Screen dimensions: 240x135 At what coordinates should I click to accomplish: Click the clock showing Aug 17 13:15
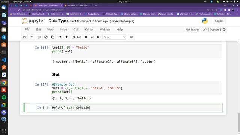point(124,1)
